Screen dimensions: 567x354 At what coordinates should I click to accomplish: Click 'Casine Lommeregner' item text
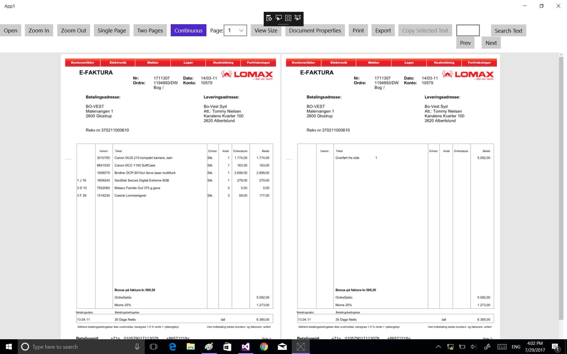coord(130,195)
